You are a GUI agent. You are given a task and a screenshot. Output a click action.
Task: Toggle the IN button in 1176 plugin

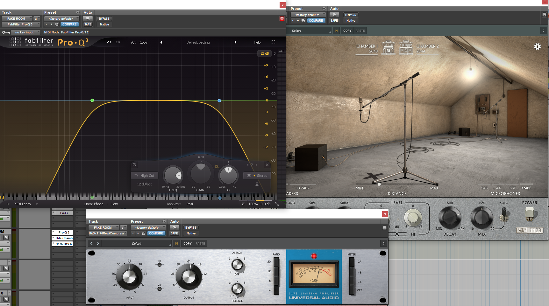pyautogui.click(x=176, y=244)
